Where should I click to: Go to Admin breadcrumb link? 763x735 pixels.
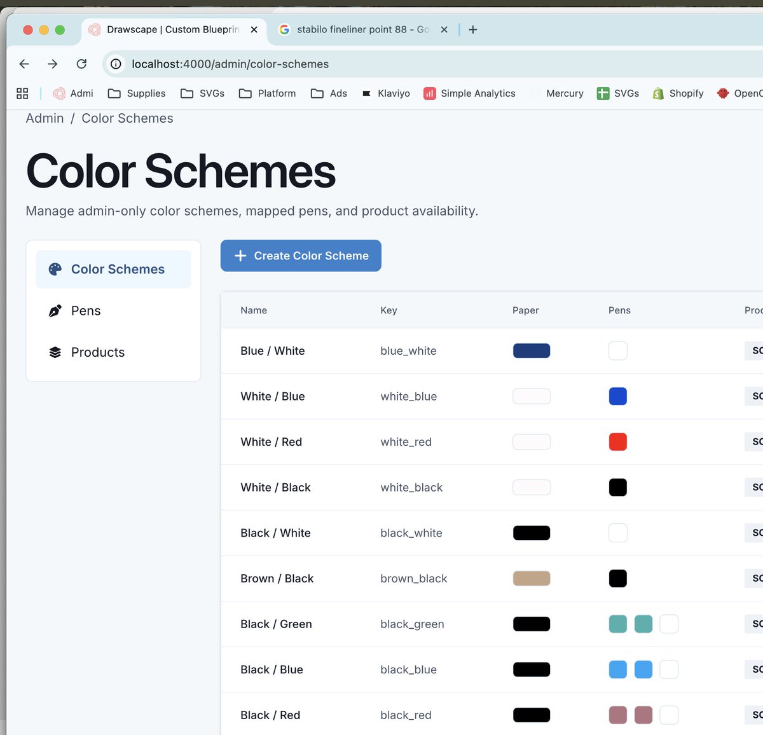point(45,118)
